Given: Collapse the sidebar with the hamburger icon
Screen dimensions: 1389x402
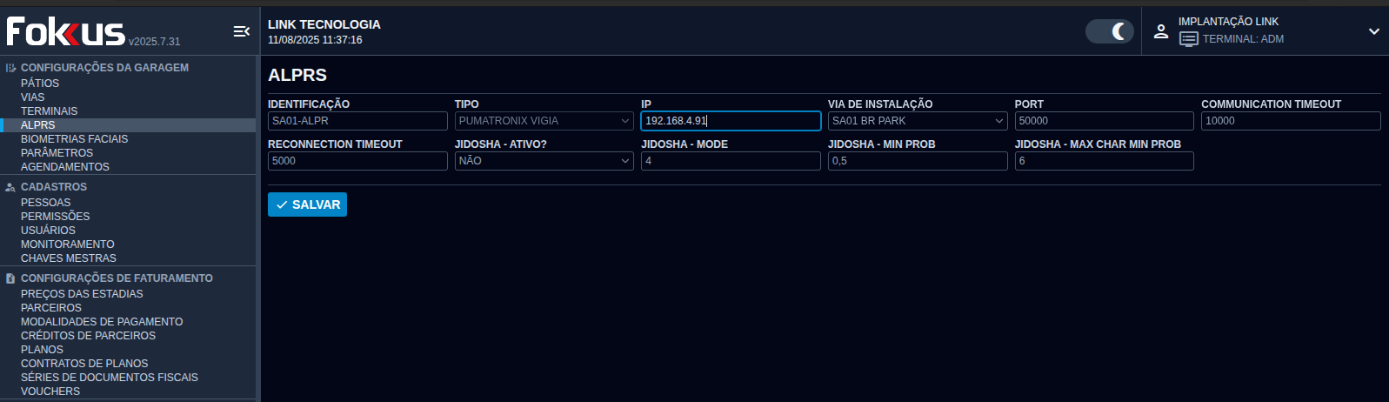Looking at the screenshot, I should 241,31.
